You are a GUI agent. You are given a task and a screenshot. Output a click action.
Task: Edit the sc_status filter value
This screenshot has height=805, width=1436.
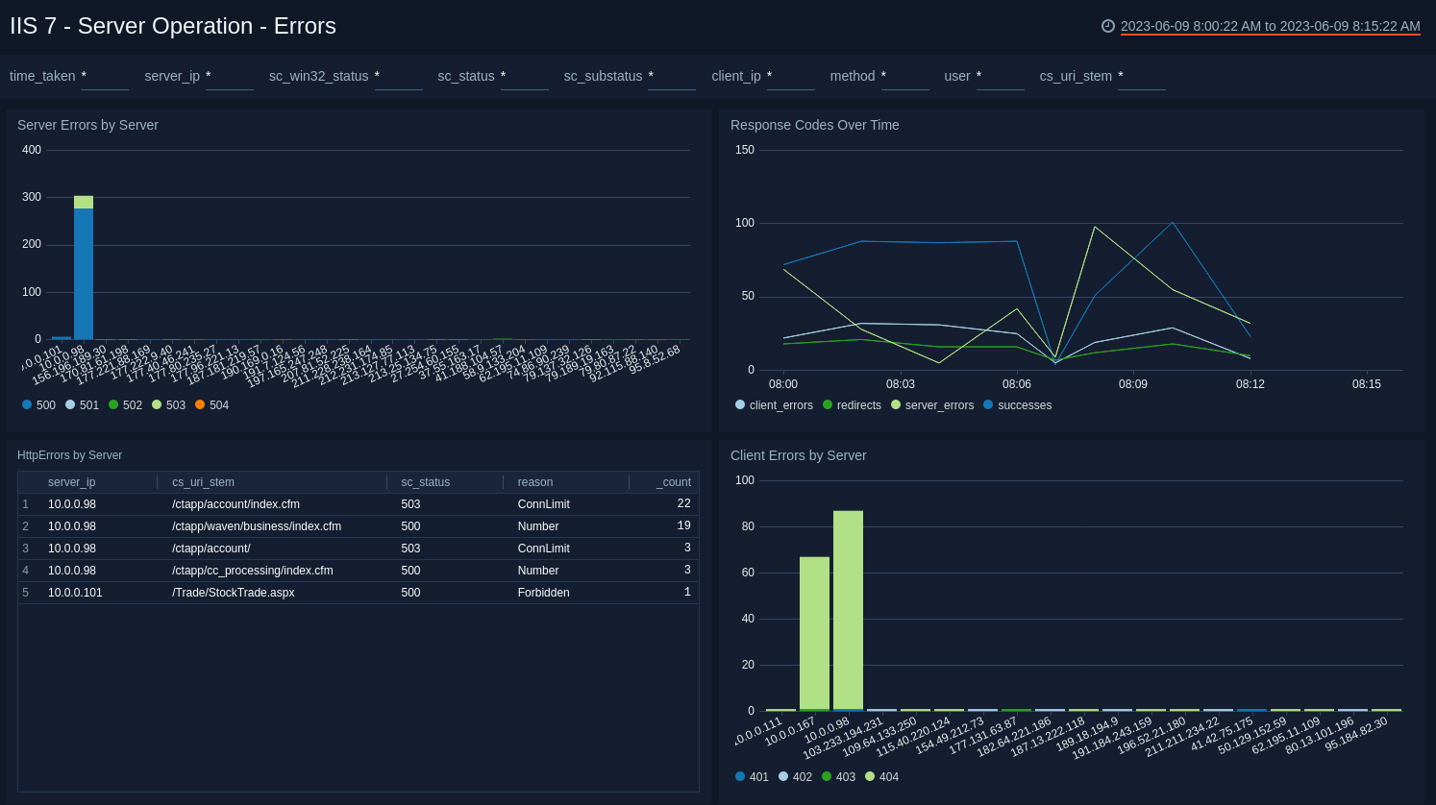(x=524, y=77)
